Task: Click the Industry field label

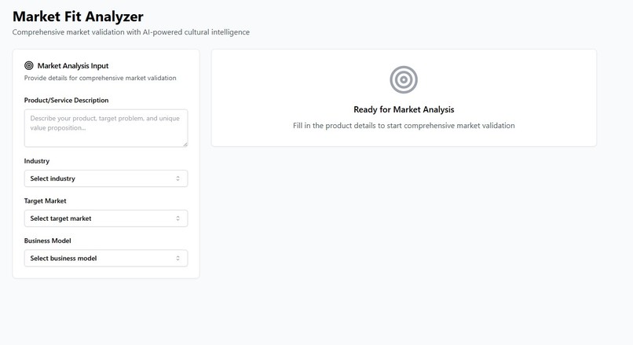Action: pyautogui.click(x=37, y=161)
